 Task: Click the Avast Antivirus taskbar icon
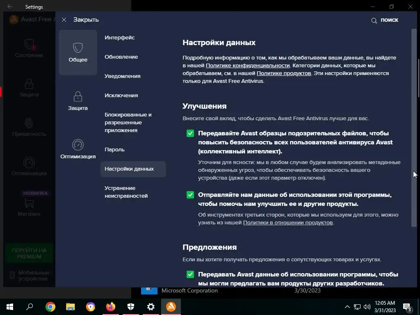point(171,307)
